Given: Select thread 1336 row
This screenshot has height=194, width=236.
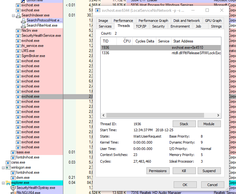Looking at the screenshot, I should (161, 53).
